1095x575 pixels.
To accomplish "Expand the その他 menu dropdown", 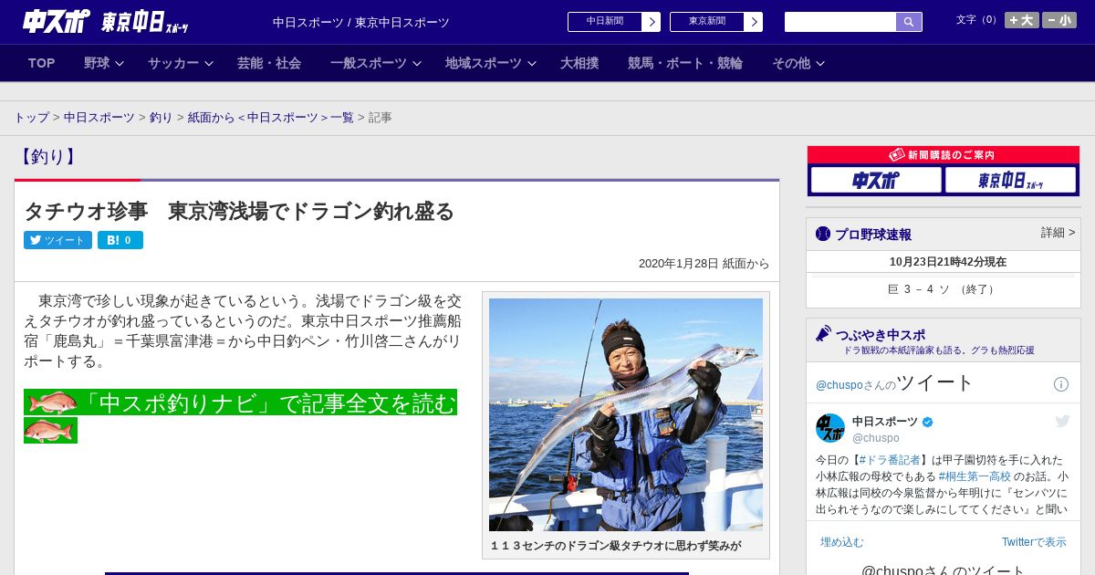I will point(798,63).
